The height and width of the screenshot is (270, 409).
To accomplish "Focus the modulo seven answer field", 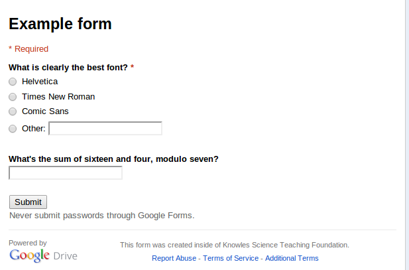I will [x=65, y=173].
